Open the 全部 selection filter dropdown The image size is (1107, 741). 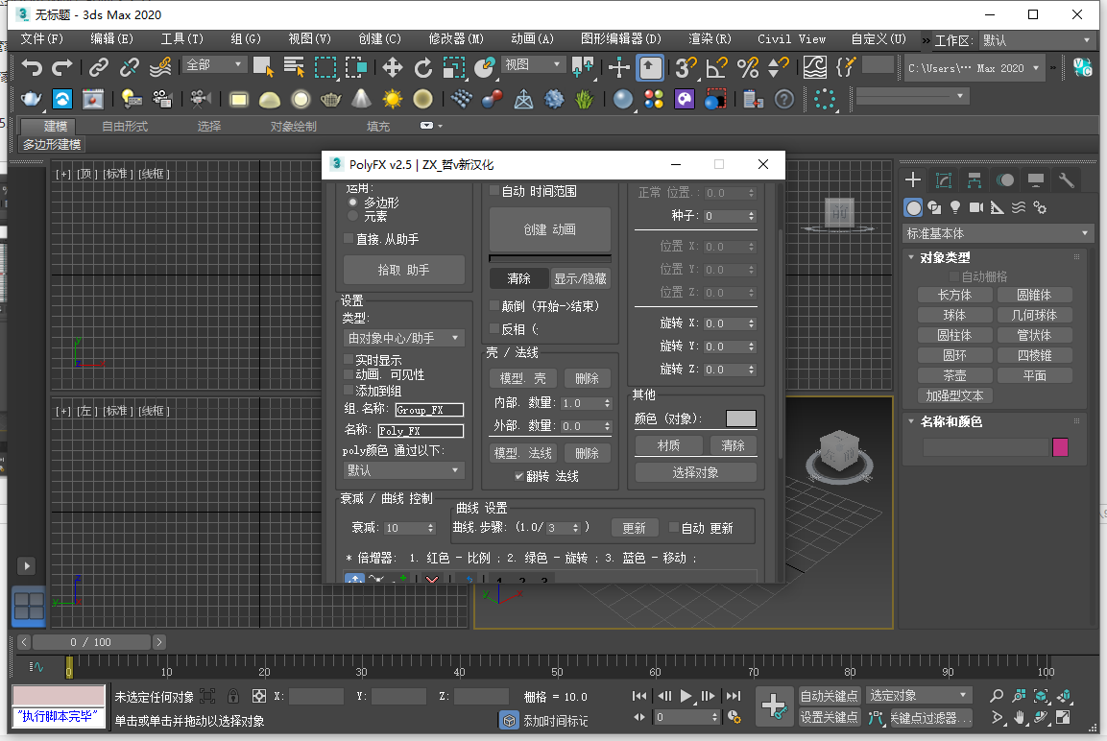pyautogui.click(x=213, y=63)
